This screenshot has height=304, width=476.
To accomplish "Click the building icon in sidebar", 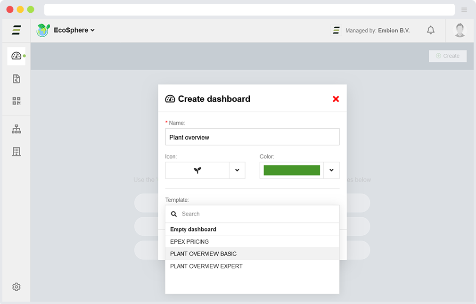I will [16, 151].
